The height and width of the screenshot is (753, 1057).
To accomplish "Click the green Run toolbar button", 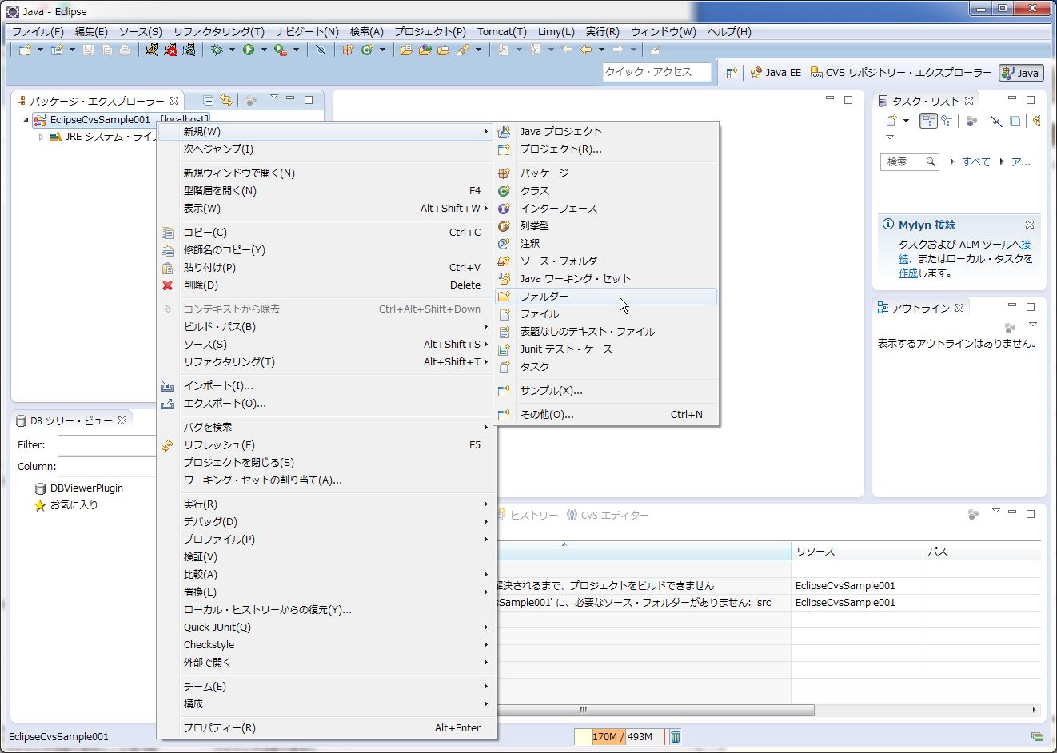I will coord(249,50).
